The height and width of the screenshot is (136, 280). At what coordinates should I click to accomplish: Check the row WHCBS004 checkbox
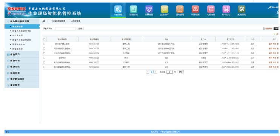(44, 53)
